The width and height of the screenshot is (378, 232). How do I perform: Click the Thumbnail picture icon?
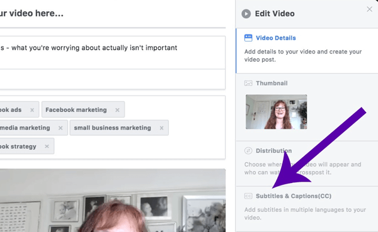pyautogui.click(x=248, y=83)
